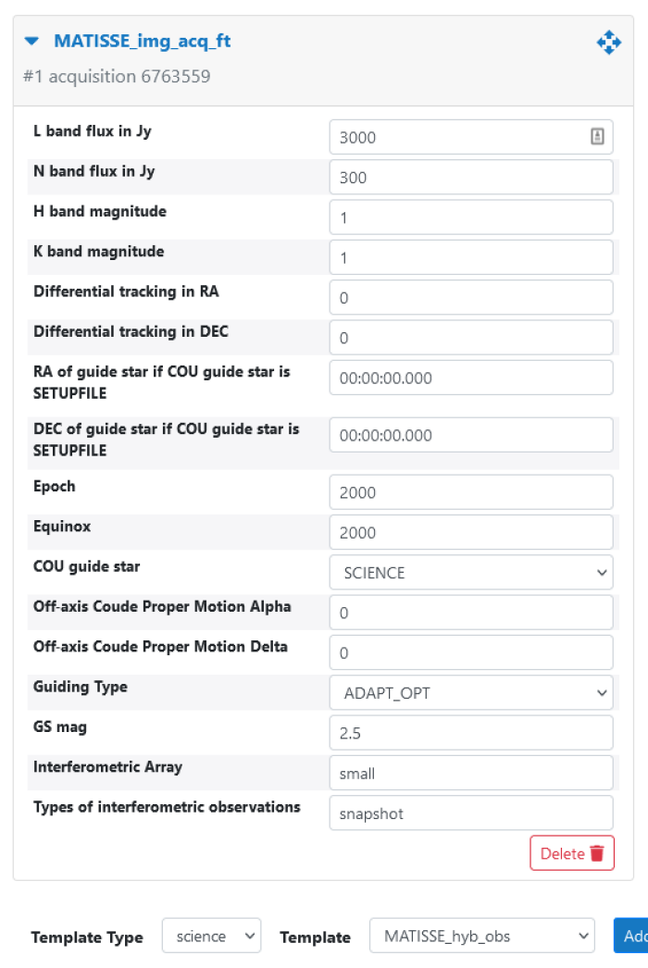The image size is (648, 968).
Task: Collapse the MATISSE_img_acq_ft template panel
Action: point(32,42)
